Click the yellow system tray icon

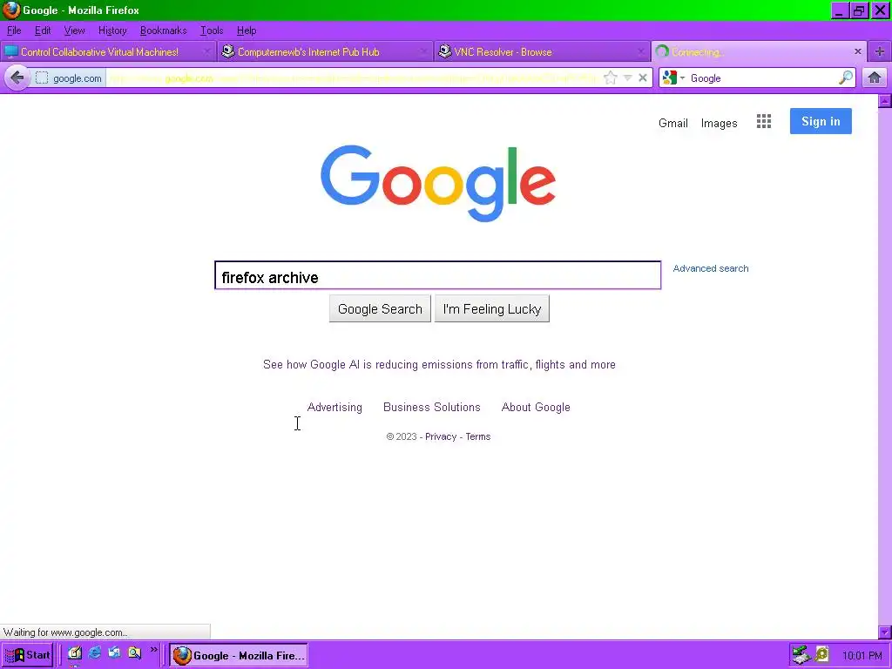[821, 655]
